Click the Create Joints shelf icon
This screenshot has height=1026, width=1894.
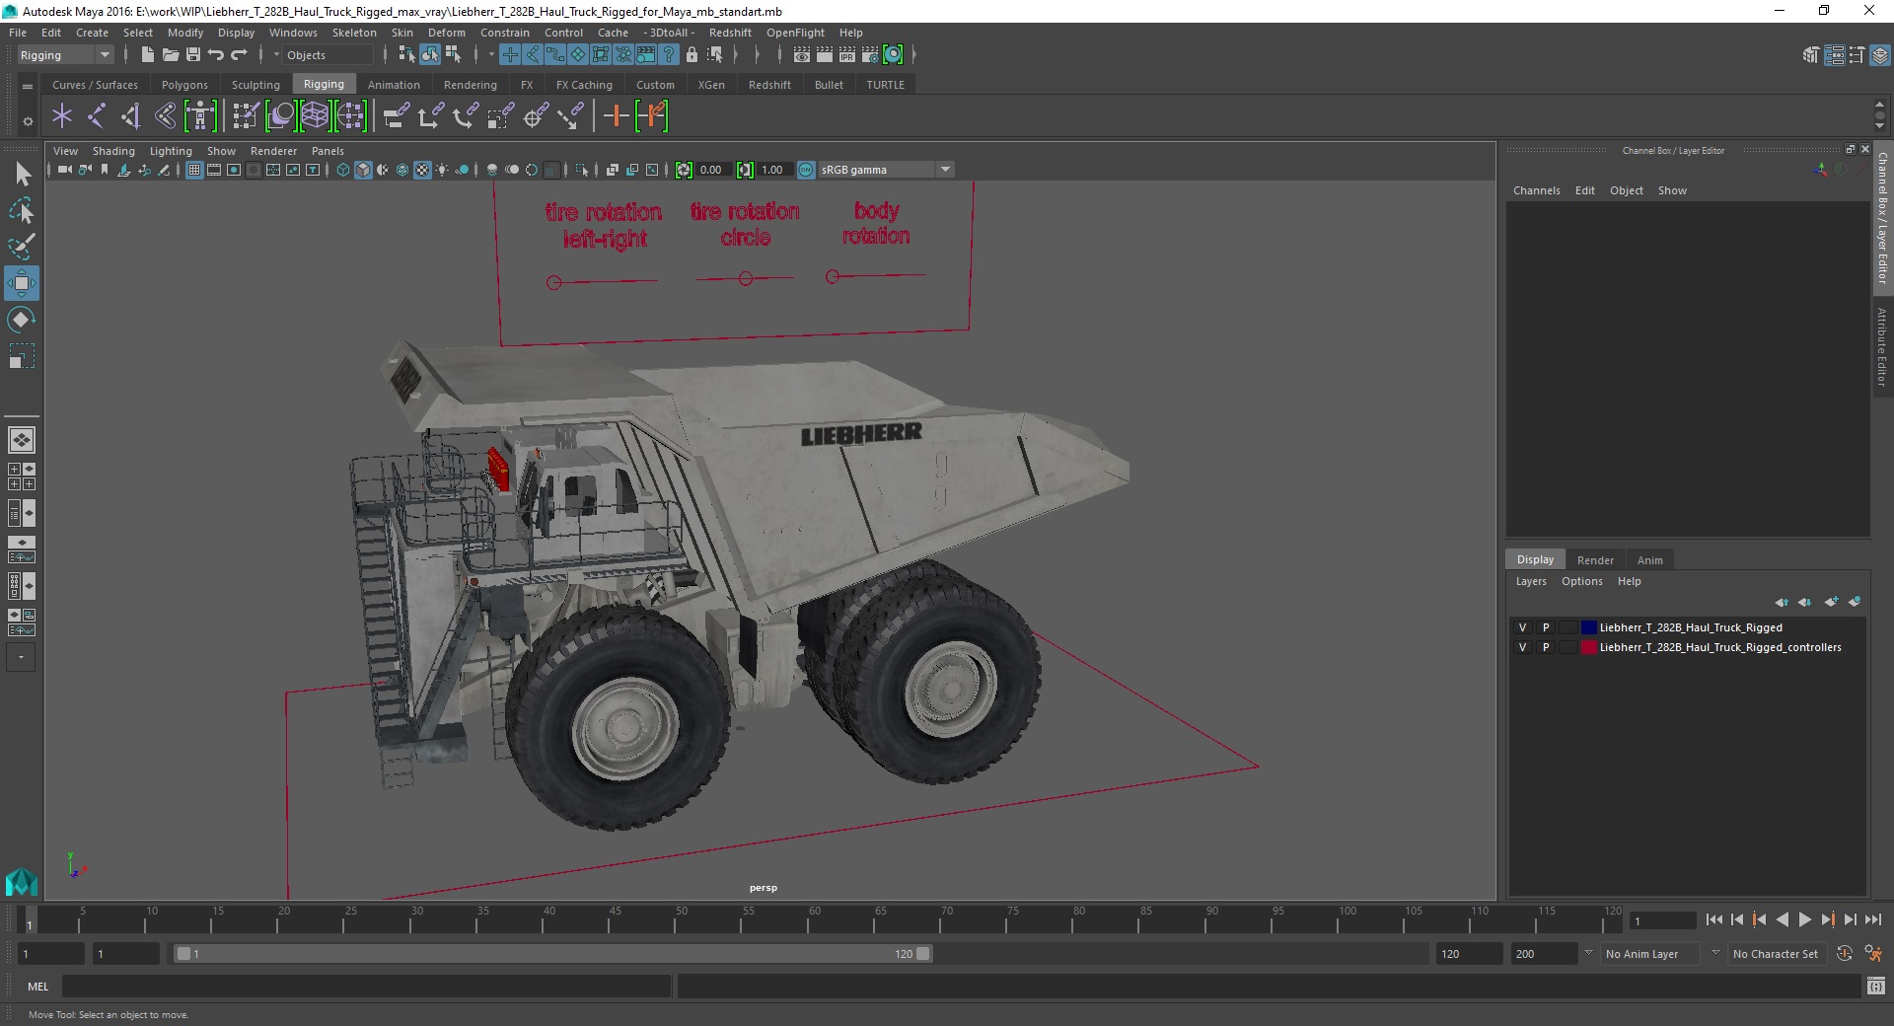point(96,116)
